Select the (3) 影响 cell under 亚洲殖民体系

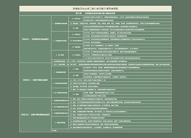(x=76, y=28)
